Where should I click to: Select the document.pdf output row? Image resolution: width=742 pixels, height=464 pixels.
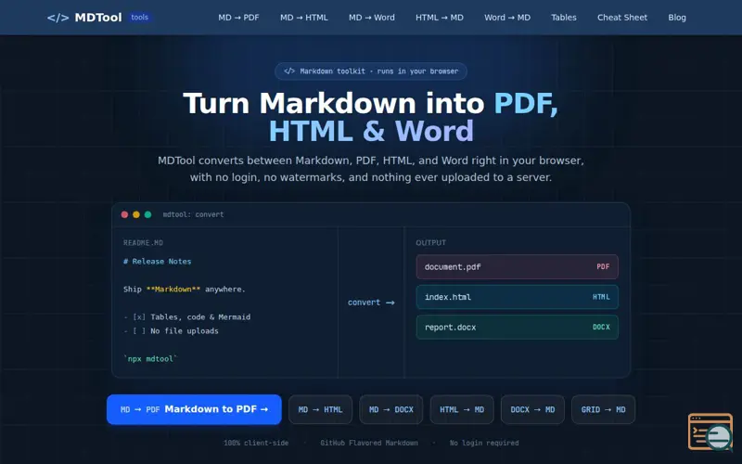[x=518, y=267]
